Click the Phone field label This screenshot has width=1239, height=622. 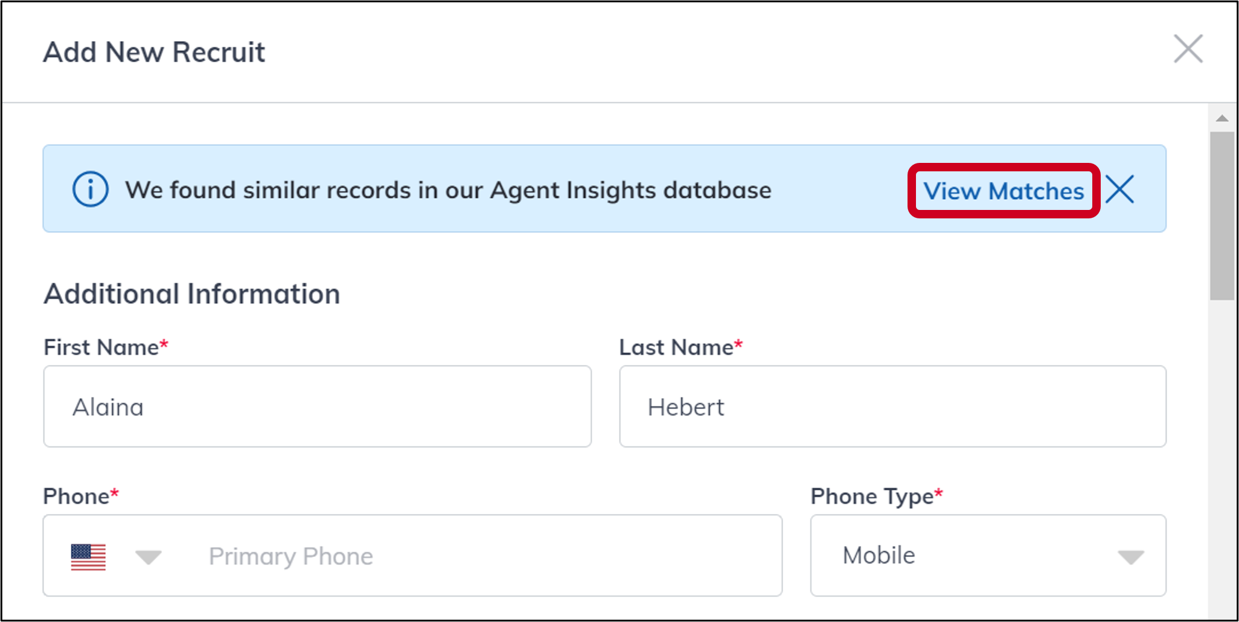point(77,497)
